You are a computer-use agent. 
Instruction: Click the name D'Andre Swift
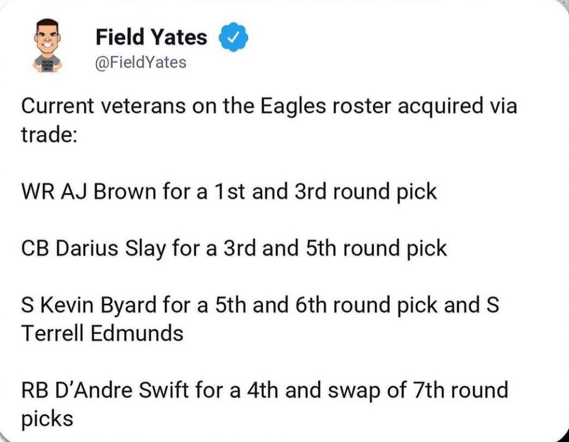pyautogui.click(x=122, y=390)
